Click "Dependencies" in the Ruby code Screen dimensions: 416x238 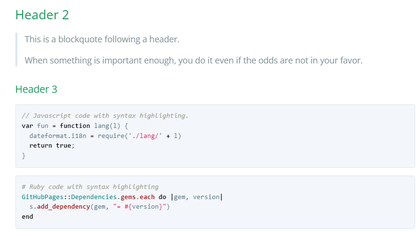(93, 197)
